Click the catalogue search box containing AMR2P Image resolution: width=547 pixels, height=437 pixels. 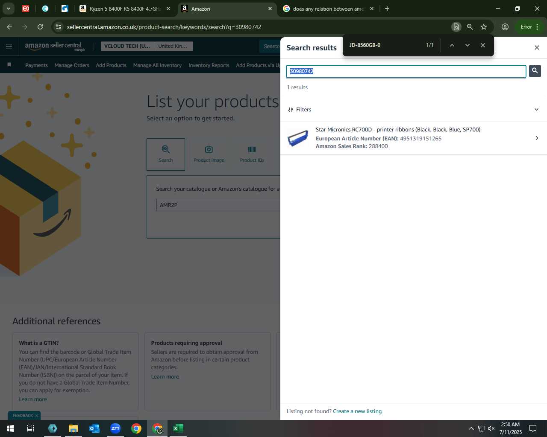click(x=218, y=205)
